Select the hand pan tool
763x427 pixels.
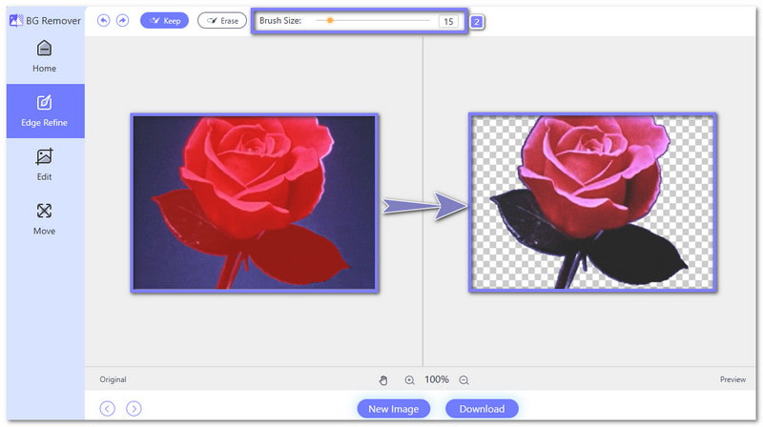[x=383, y=379]
